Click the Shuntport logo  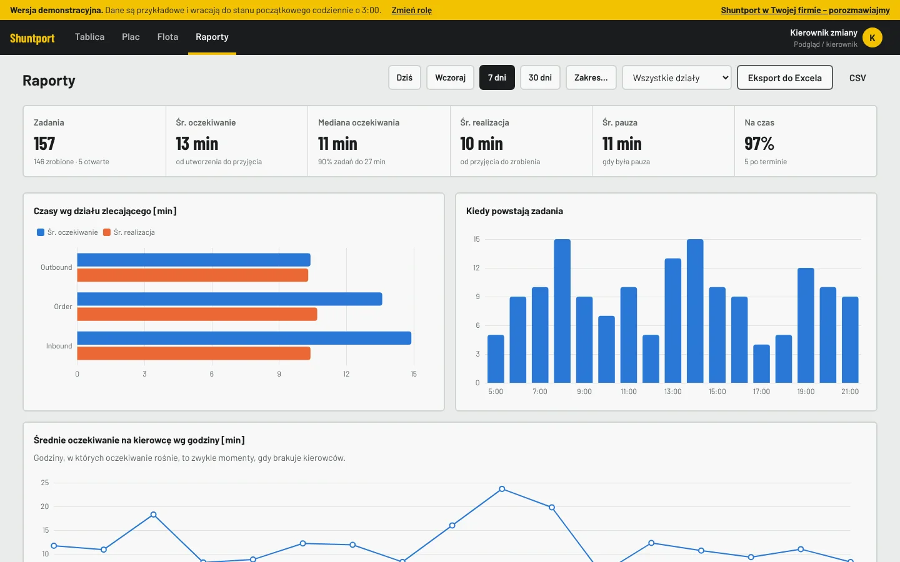[x=32, y=38]
